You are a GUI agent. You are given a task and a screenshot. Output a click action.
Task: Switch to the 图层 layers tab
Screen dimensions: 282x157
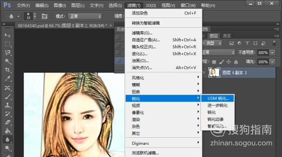tap(214, 36)
